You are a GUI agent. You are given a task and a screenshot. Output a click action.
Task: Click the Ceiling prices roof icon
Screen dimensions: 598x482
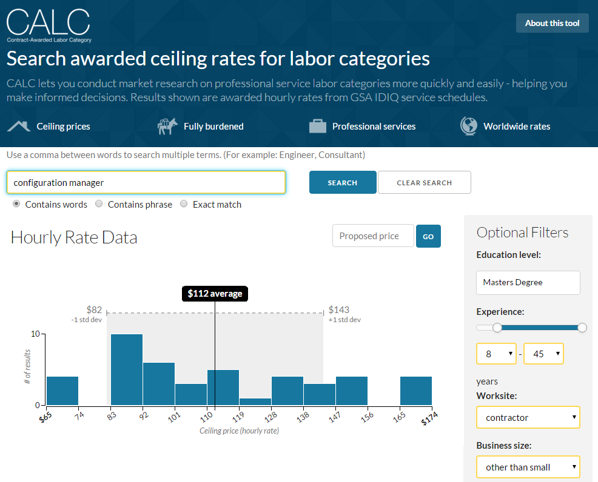tap(18, 126)
